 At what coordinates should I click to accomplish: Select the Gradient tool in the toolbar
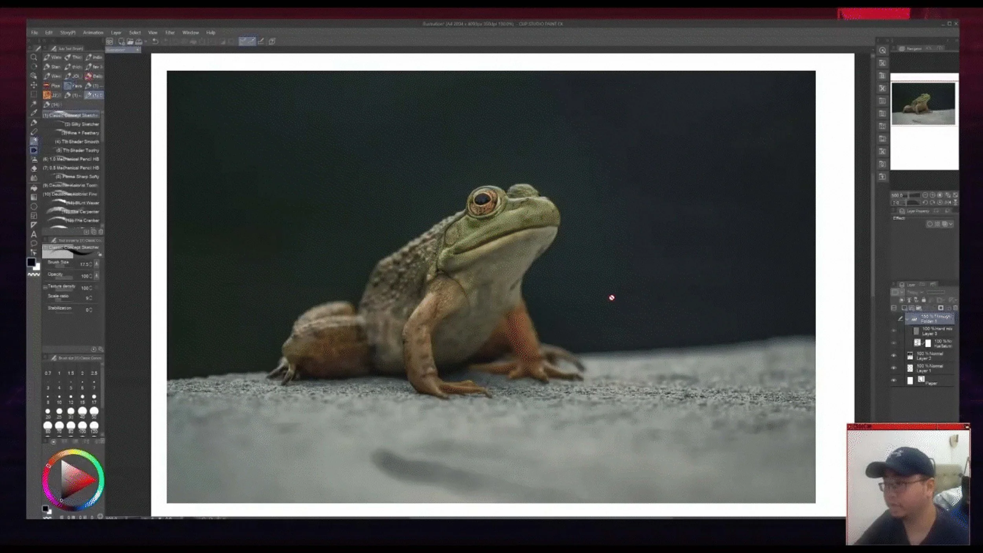[34, 197]
